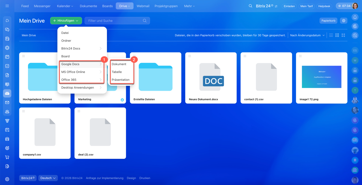The width and height of the screenshot is (362, 185).
Task: Click the Mein Tarif button
Action: tap(307, 6)
